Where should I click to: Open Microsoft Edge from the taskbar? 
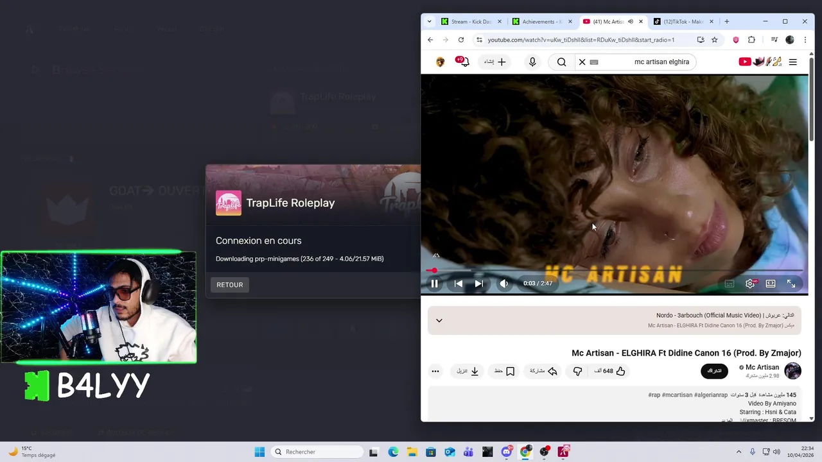point(393,452)
